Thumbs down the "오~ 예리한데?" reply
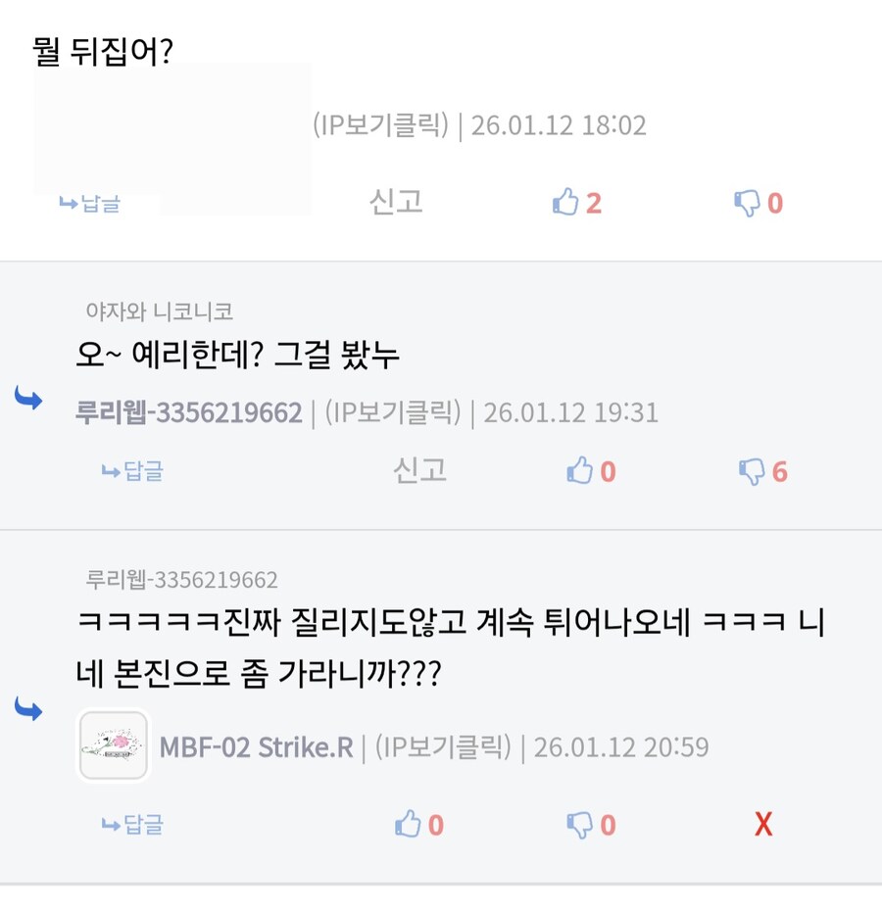This screenshot has height=910, width=882. click(754, 471)
